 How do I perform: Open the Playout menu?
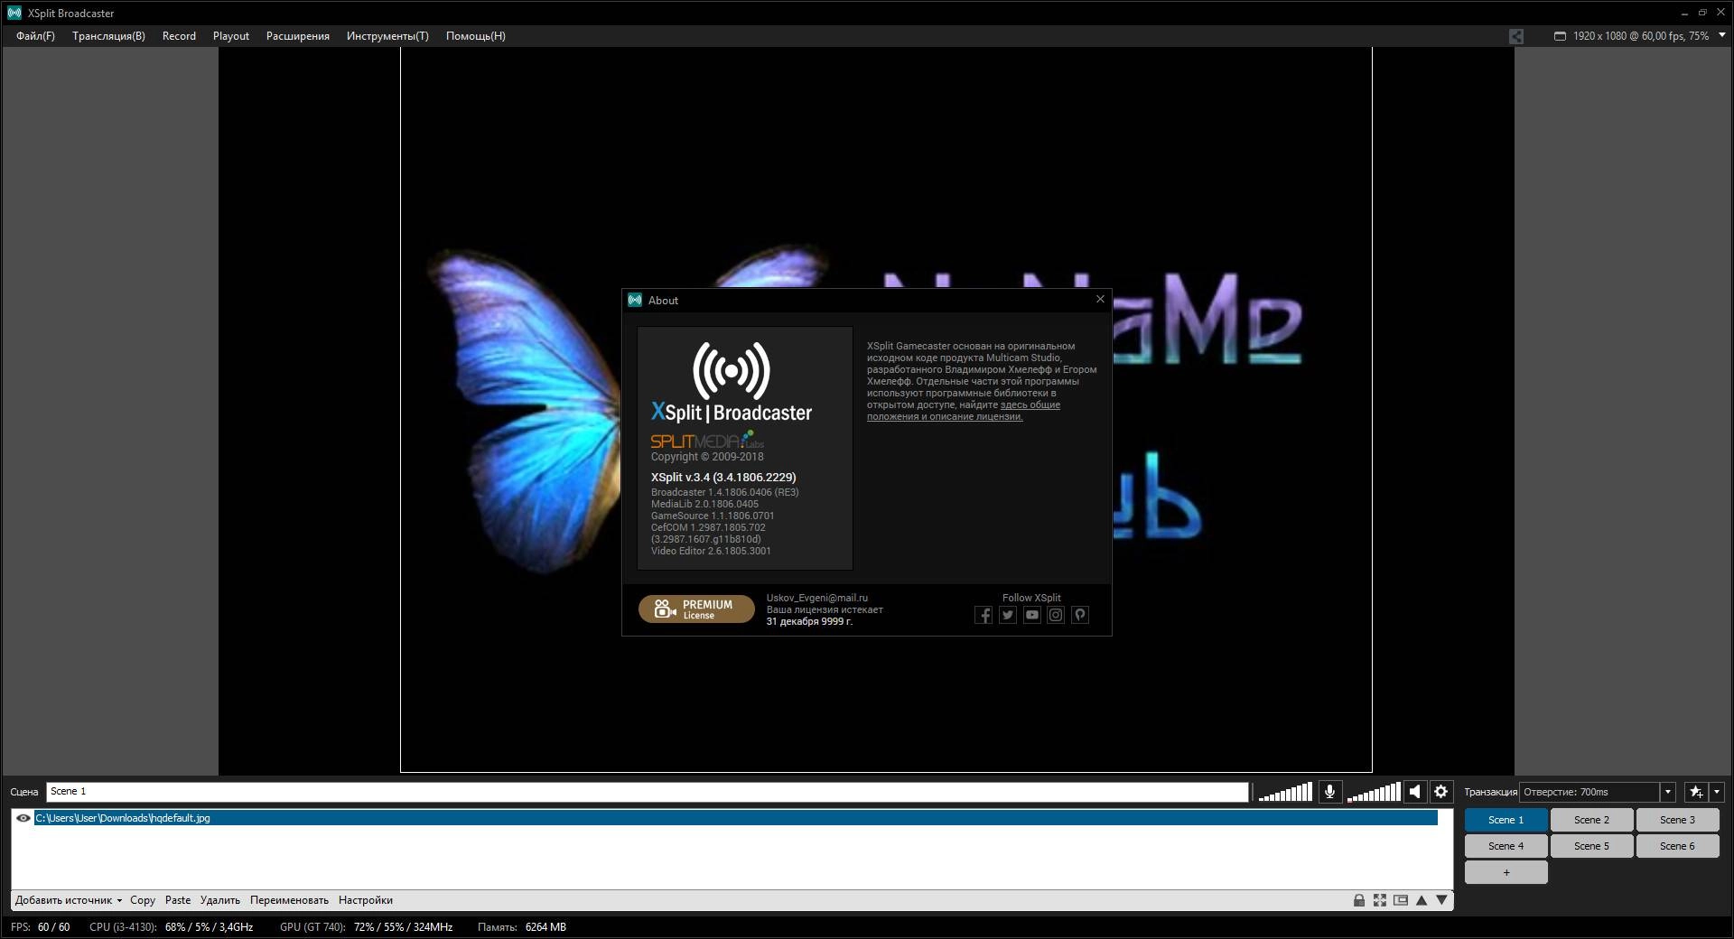pyautogui.click(x=231, y=36)
